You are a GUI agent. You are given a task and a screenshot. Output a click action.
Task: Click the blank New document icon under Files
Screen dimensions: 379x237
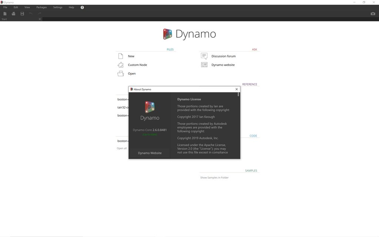[121, 56]
